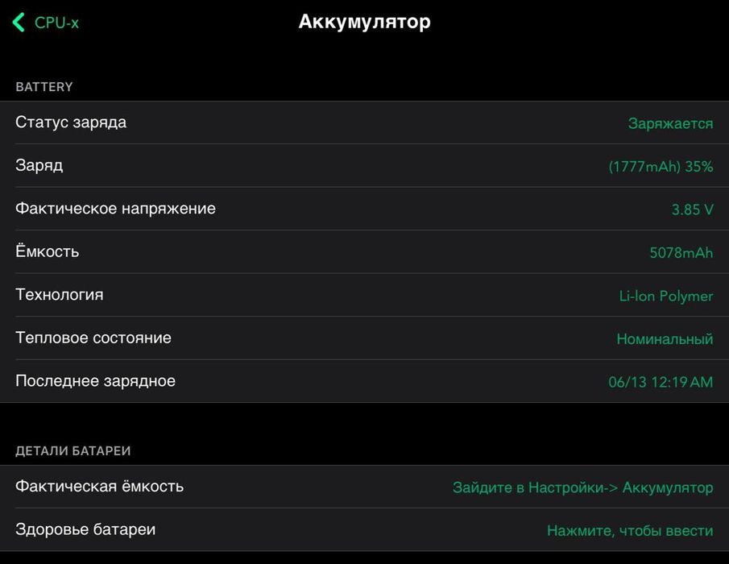Open the Заряд row

pyautogui.click(x=39, y=165)
